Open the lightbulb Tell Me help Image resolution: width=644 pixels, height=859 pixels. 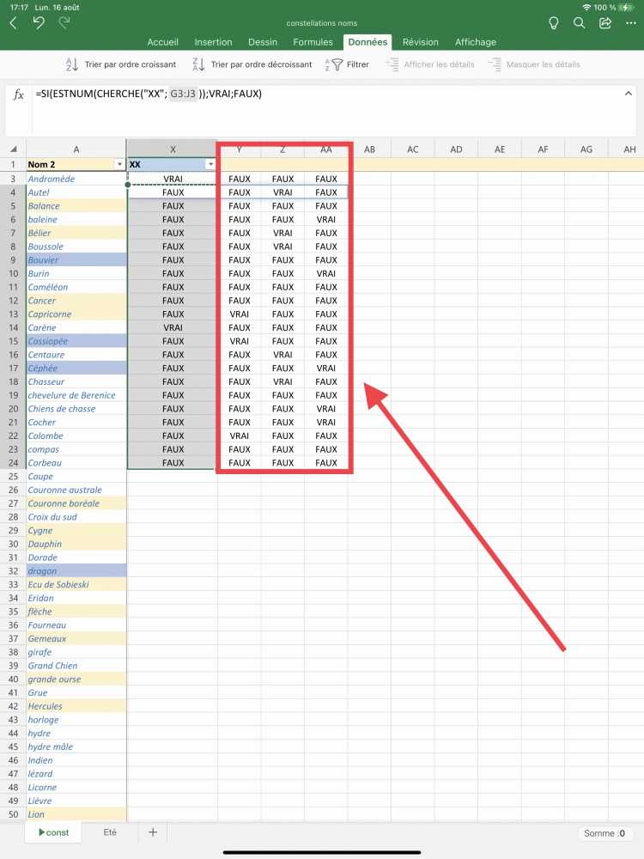554,23
